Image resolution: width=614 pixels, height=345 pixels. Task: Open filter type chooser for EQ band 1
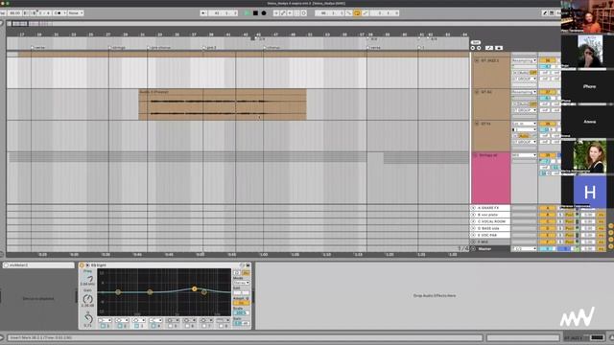(x=105, y=320)
